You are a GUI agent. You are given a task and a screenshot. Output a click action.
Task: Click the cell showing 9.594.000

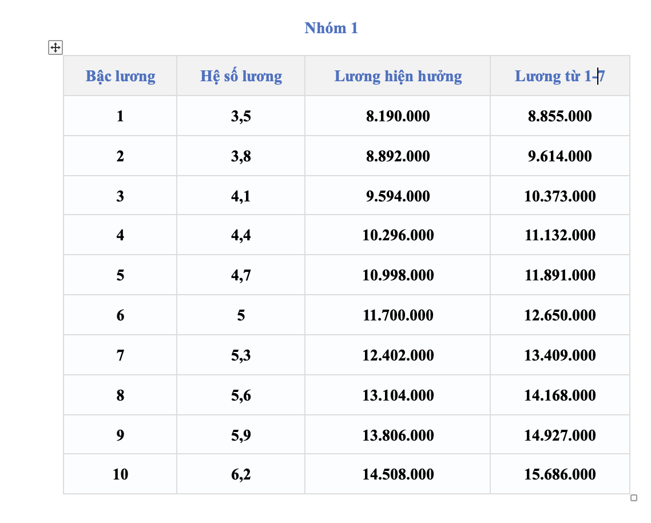point(398,196)
